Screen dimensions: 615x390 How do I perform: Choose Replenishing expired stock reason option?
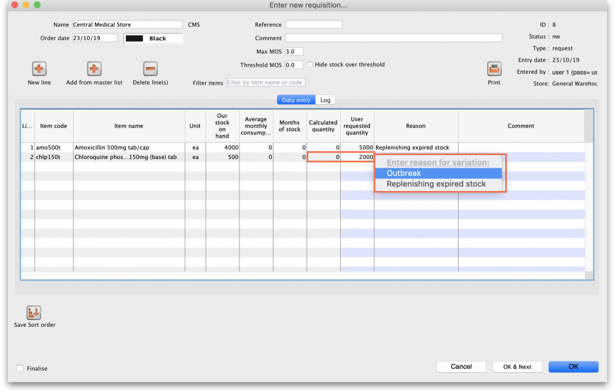click(x=437, y=184)
